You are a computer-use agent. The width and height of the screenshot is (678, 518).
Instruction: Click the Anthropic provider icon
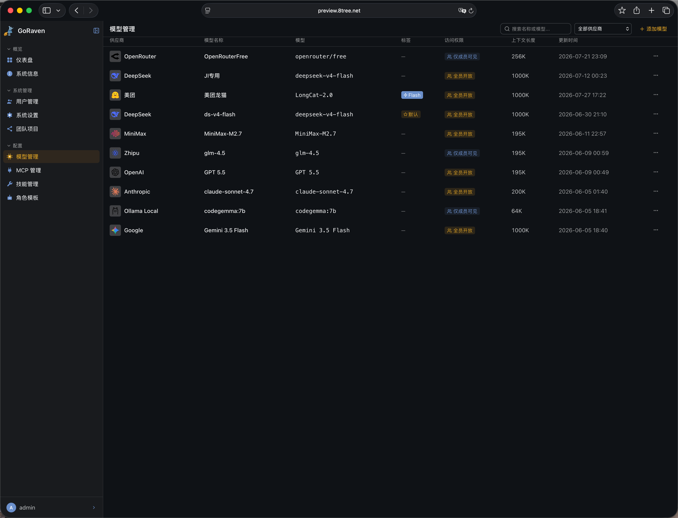coord(115,192)
